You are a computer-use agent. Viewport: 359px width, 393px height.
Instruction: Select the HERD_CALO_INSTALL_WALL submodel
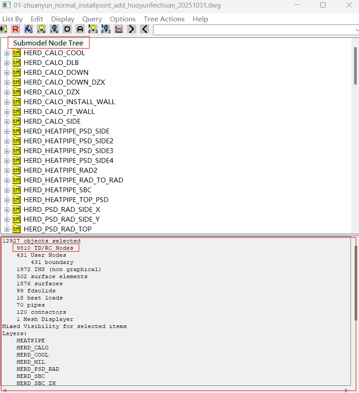coord(69,102)
